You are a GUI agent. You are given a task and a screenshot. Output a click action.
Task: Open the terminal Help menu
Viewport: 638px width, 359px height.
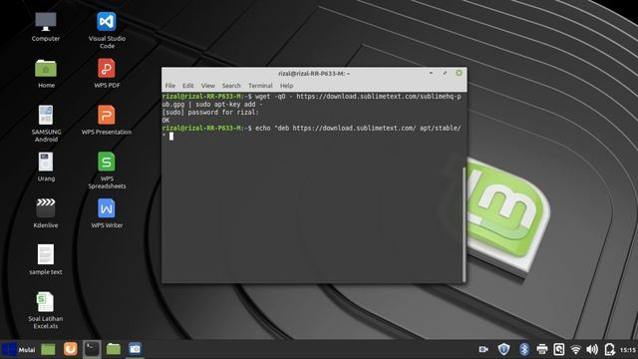[x=286, y=86]
